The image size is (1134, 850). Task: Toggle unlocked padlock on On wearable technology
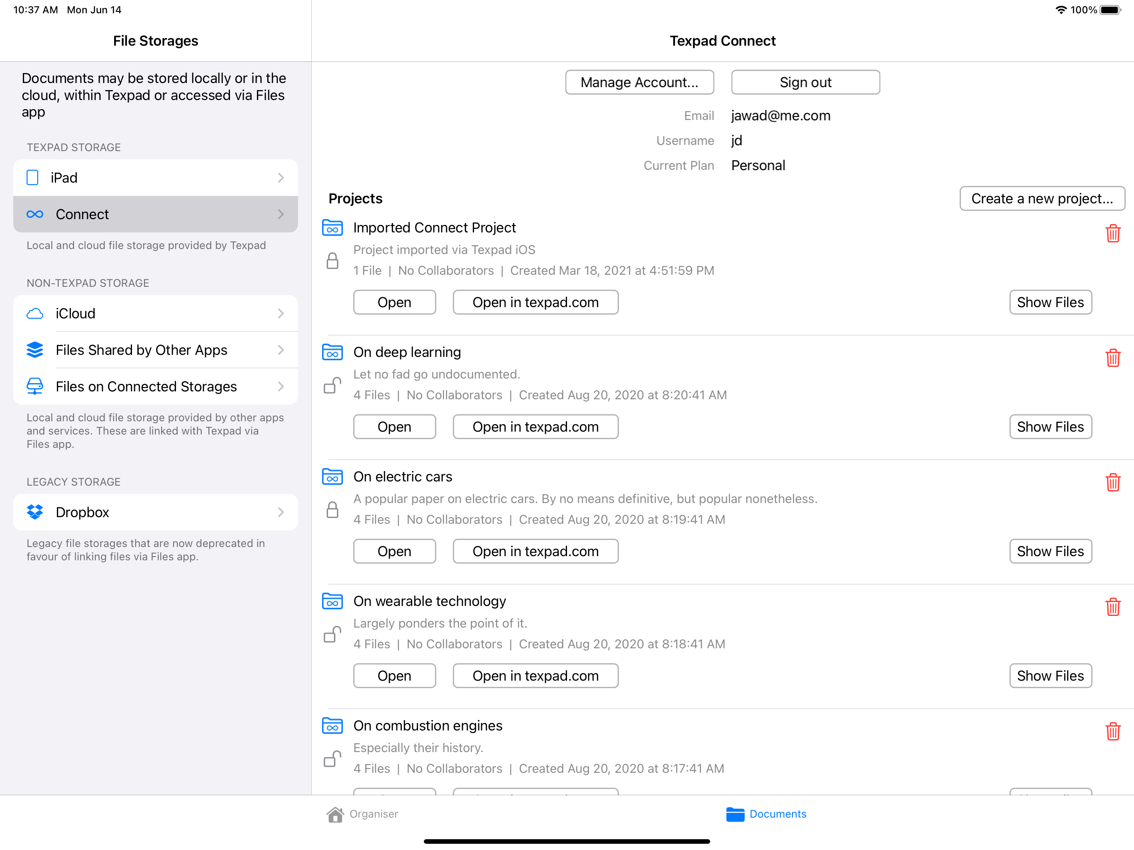[332, 635]
